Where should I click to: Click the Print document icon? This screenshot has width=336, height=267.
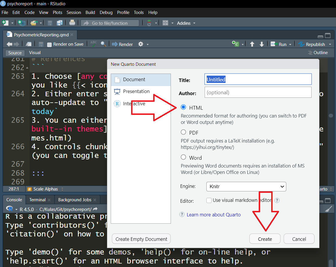pyautogui.click(x=72, y=23)
